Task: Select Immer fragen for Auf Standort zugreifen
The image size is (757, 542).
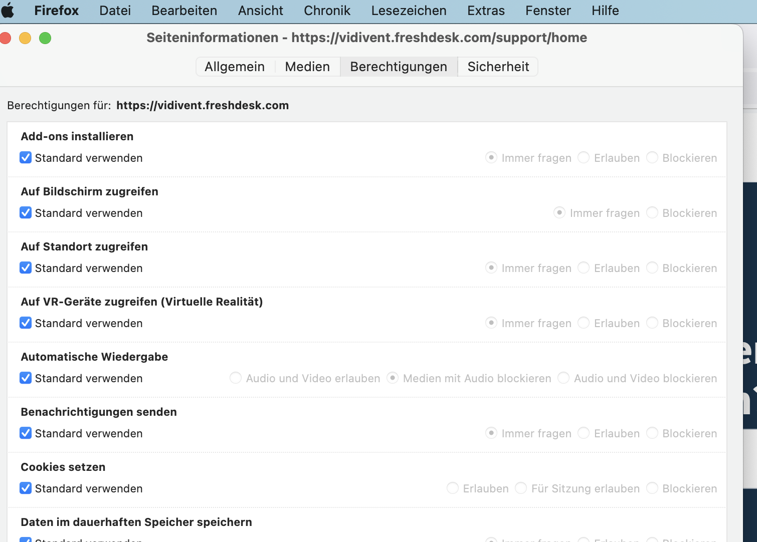Action: 491,268
